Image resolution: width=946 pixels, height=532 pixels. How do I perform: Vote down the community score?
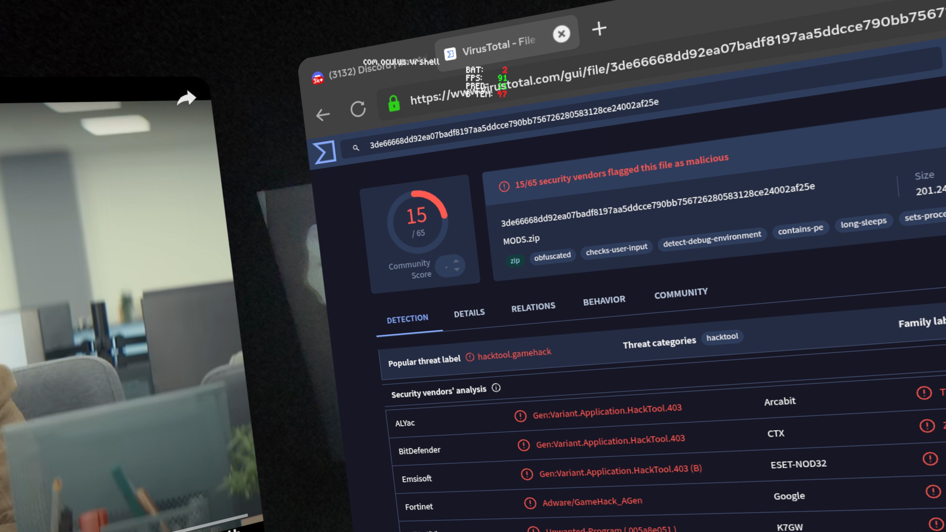(457, 269)
